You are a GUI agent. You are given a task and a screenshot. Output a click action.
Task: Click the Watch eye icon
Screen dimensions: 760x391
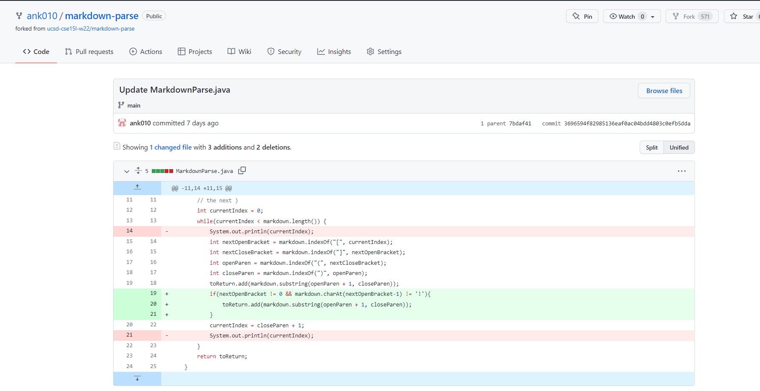[x=613, y=16]
